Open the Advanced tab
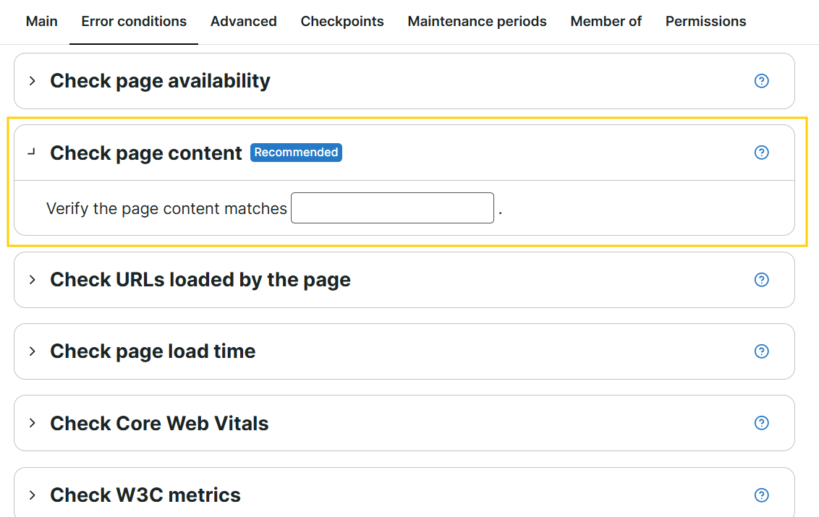This screenshot has width=819, height=517. (243, 22)
